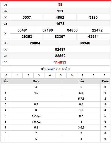The image size is (111, 144).
Task: Filter results by digit 7
Action: pyautogui.click(x=83, y=75)
